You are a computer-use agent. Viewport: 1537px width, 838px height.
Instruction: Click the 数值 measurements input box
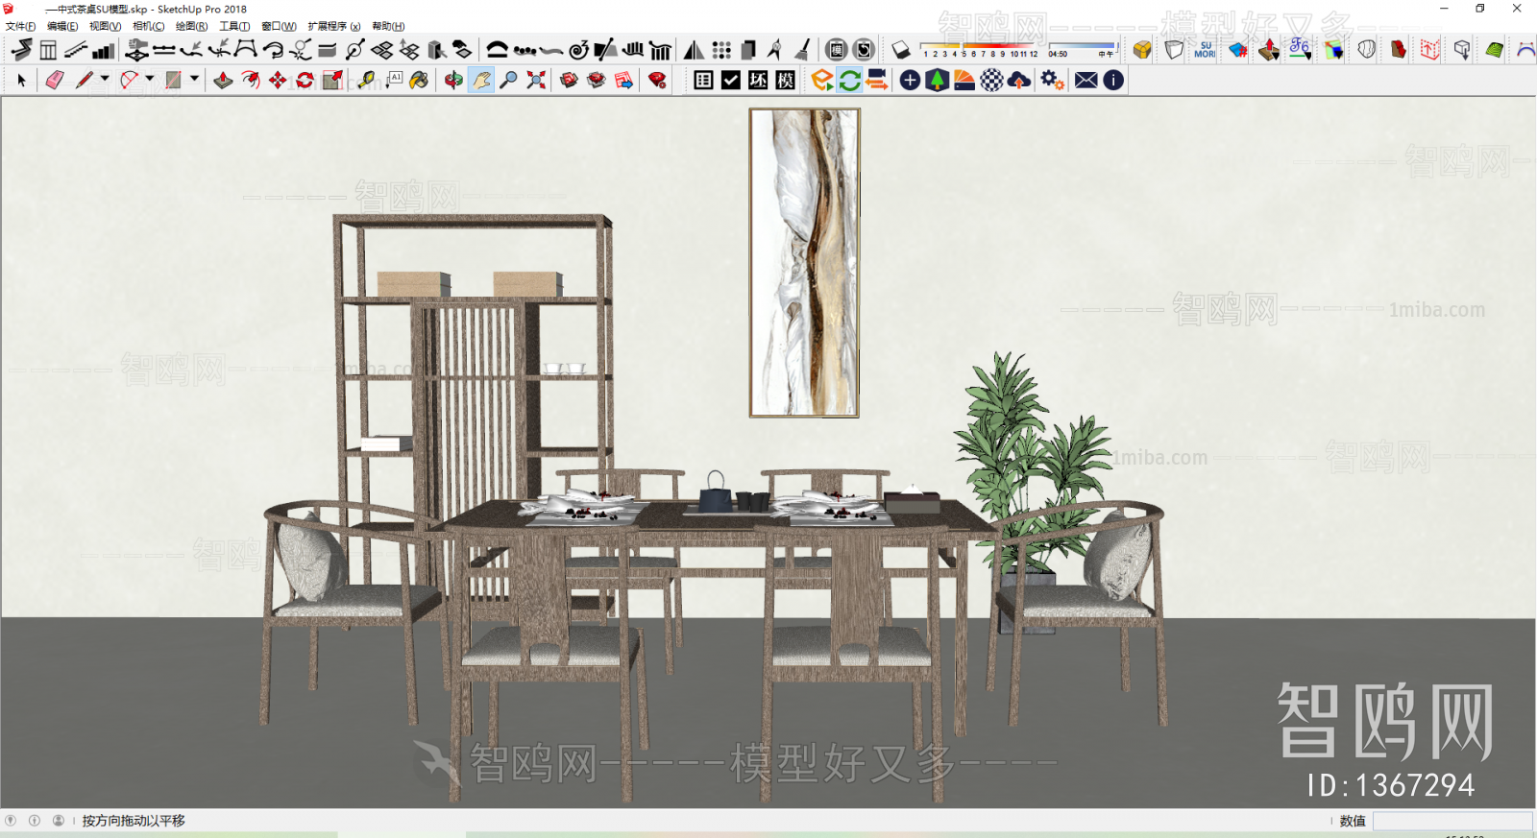tap(1452, 821)
